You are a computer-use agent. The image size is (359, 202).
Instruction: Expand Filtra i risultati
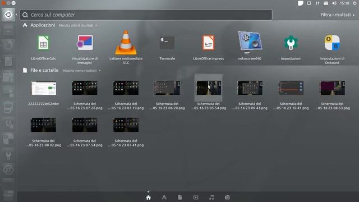pos(337,15)
